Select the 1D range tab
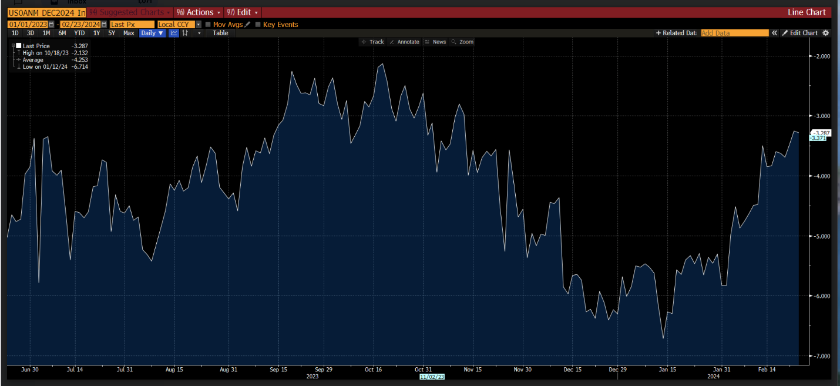The image size is (840, 386). click(15, 33)
